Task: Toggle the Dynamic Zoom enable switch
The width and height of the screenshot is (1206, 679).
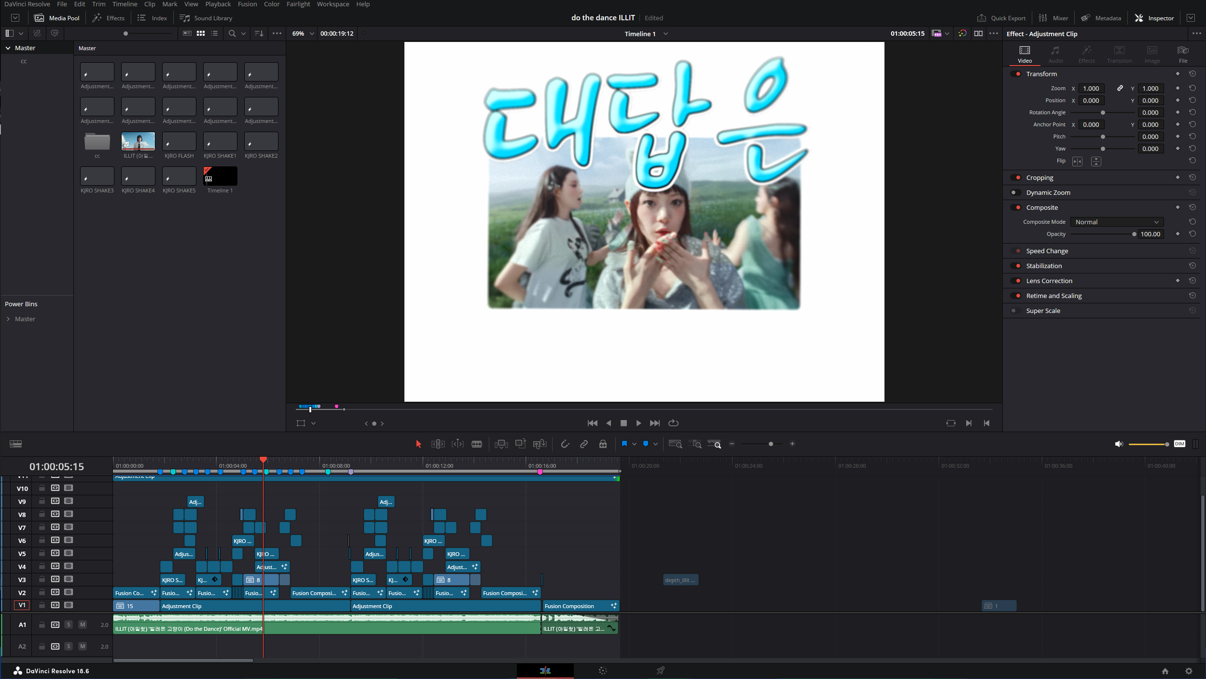Action: pyautogui.click(x=1015, y=192)
